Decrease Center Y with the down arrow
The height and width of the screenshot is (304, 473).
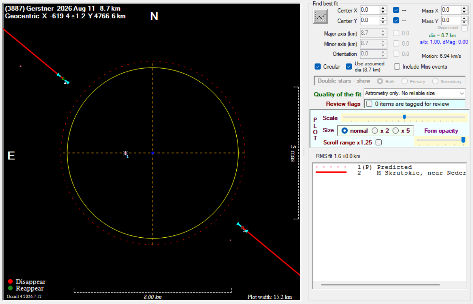click(x=383, y=23)
